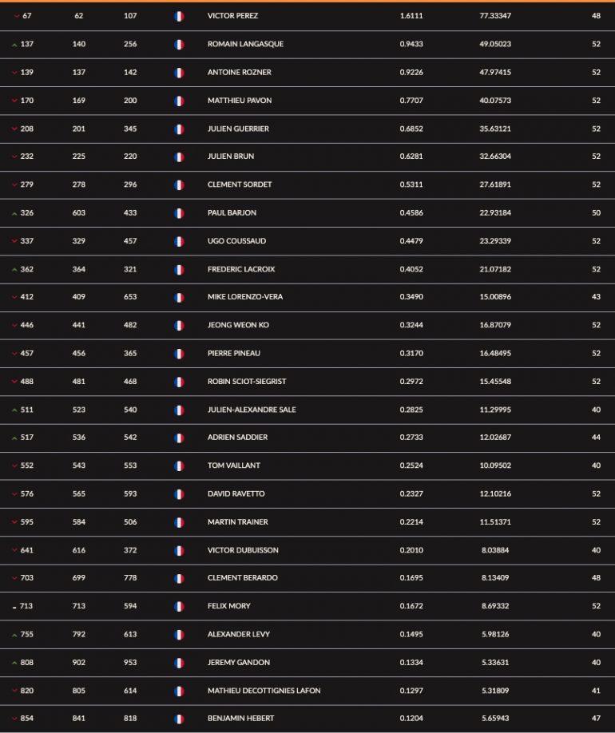
Task: Open Victor Perez's player profile
Action: [232, 16]
